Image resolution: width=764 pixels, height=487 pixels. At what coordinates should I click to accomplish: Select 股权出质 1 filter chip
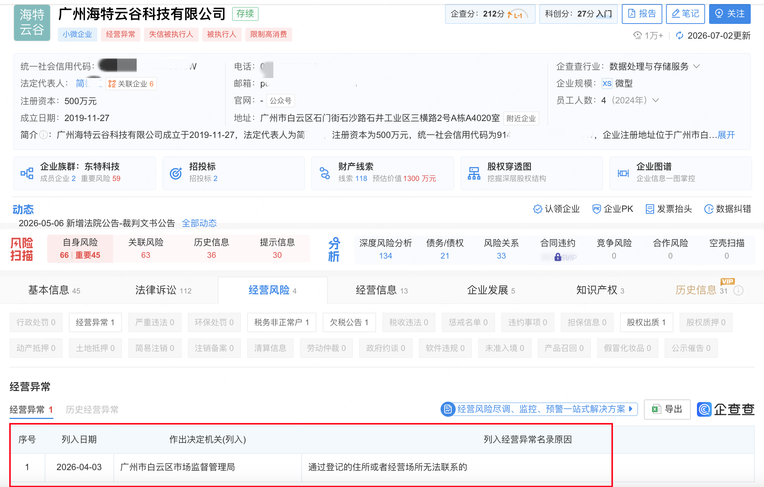pos(646,322)
